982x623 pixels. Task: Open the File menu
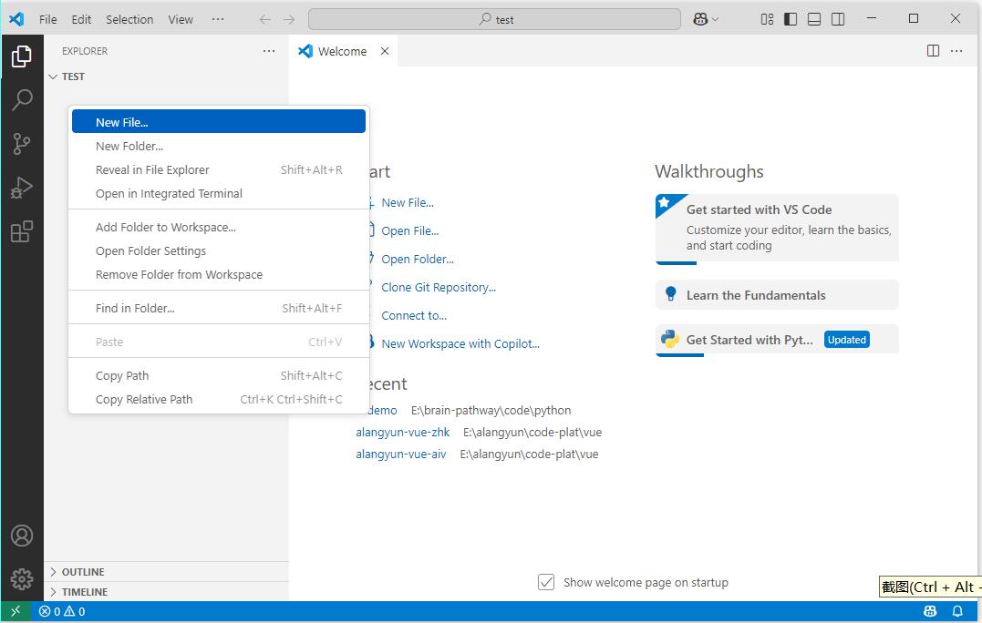point(48,19)
